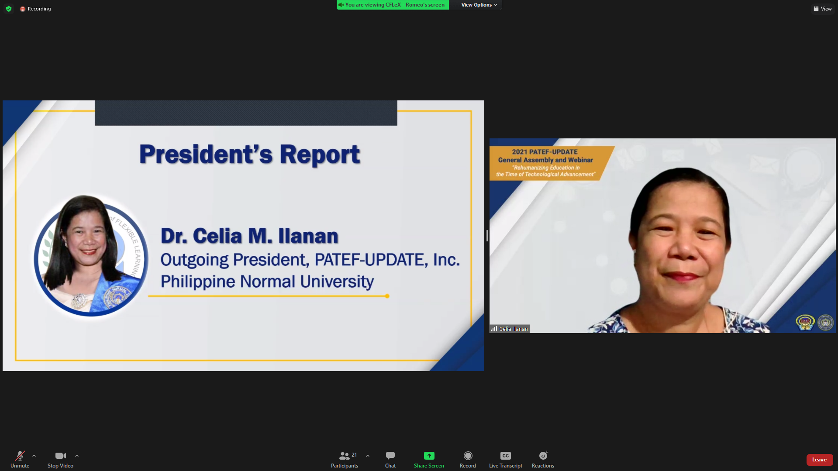Viewport: 838px width, 471px height.
Task: Click the divider handle between shared screen and video
Action: pos(486,236)
